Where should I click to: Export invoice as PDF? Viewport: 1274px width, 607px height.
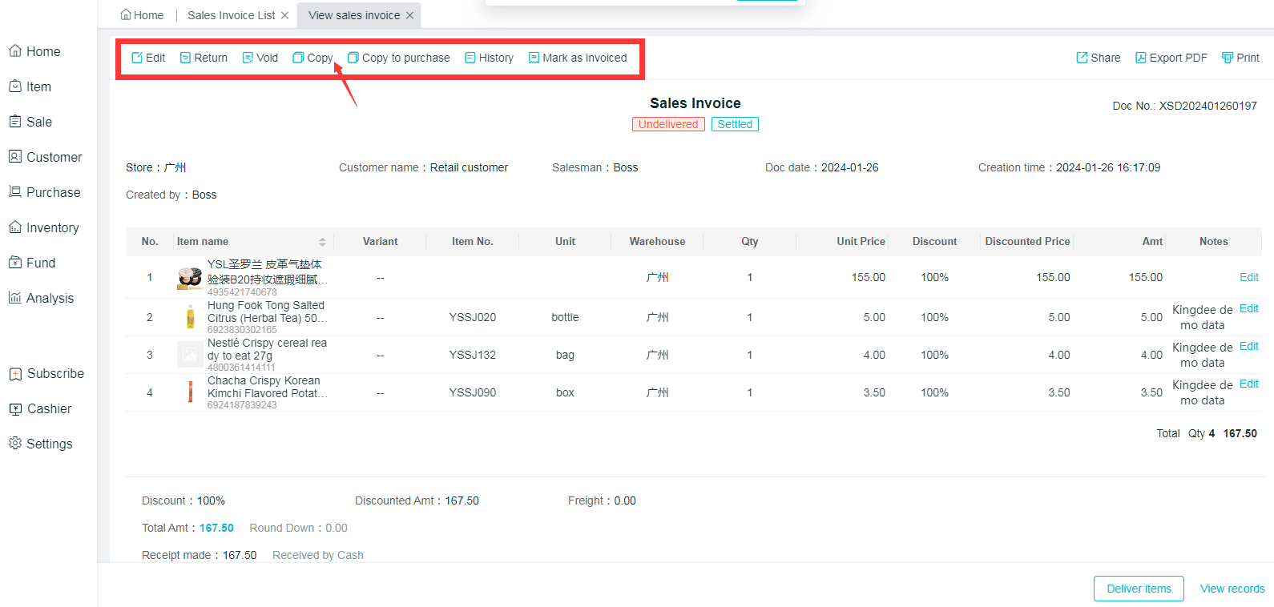pyautogui.click(x=1171, y=58)
